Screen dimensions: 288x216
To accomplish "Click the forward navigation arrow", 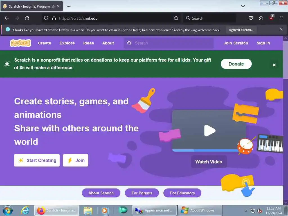I will [17, 18].
